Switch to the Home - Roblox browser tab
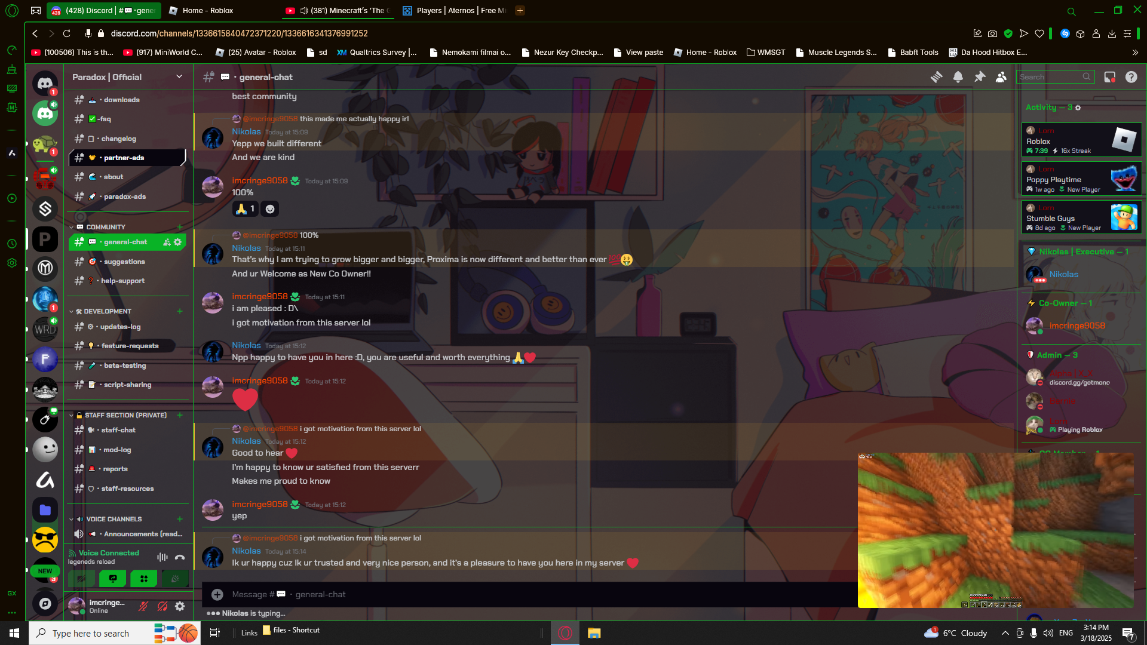The height and width of the screenshot is (645, 1147). (208, 11)
